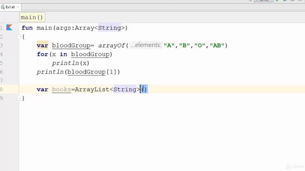Click the highlighted parentheses after ArrayList<String>
Viewport: 305px width, 171px height.
(144, 89)
